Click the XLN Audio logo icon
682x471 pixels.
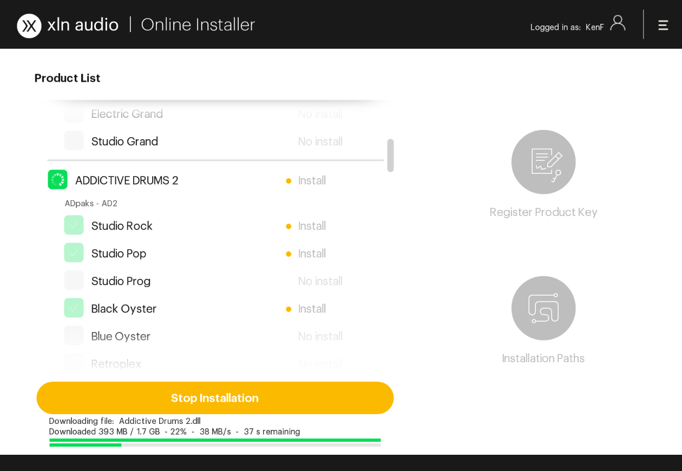[29, 26]
